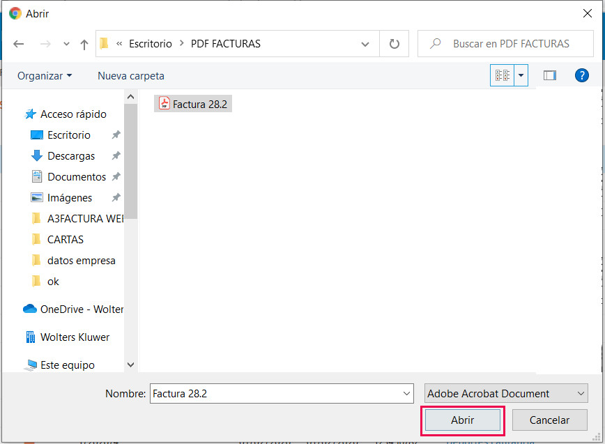Open the view options dropdown arrow

[x=521, y=75]
